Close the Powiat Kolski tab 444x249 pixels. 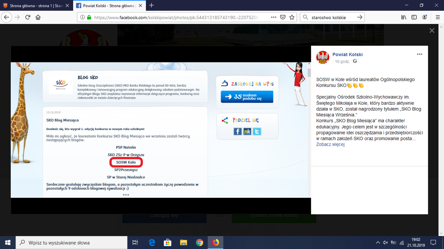click(x=141, y=5)
